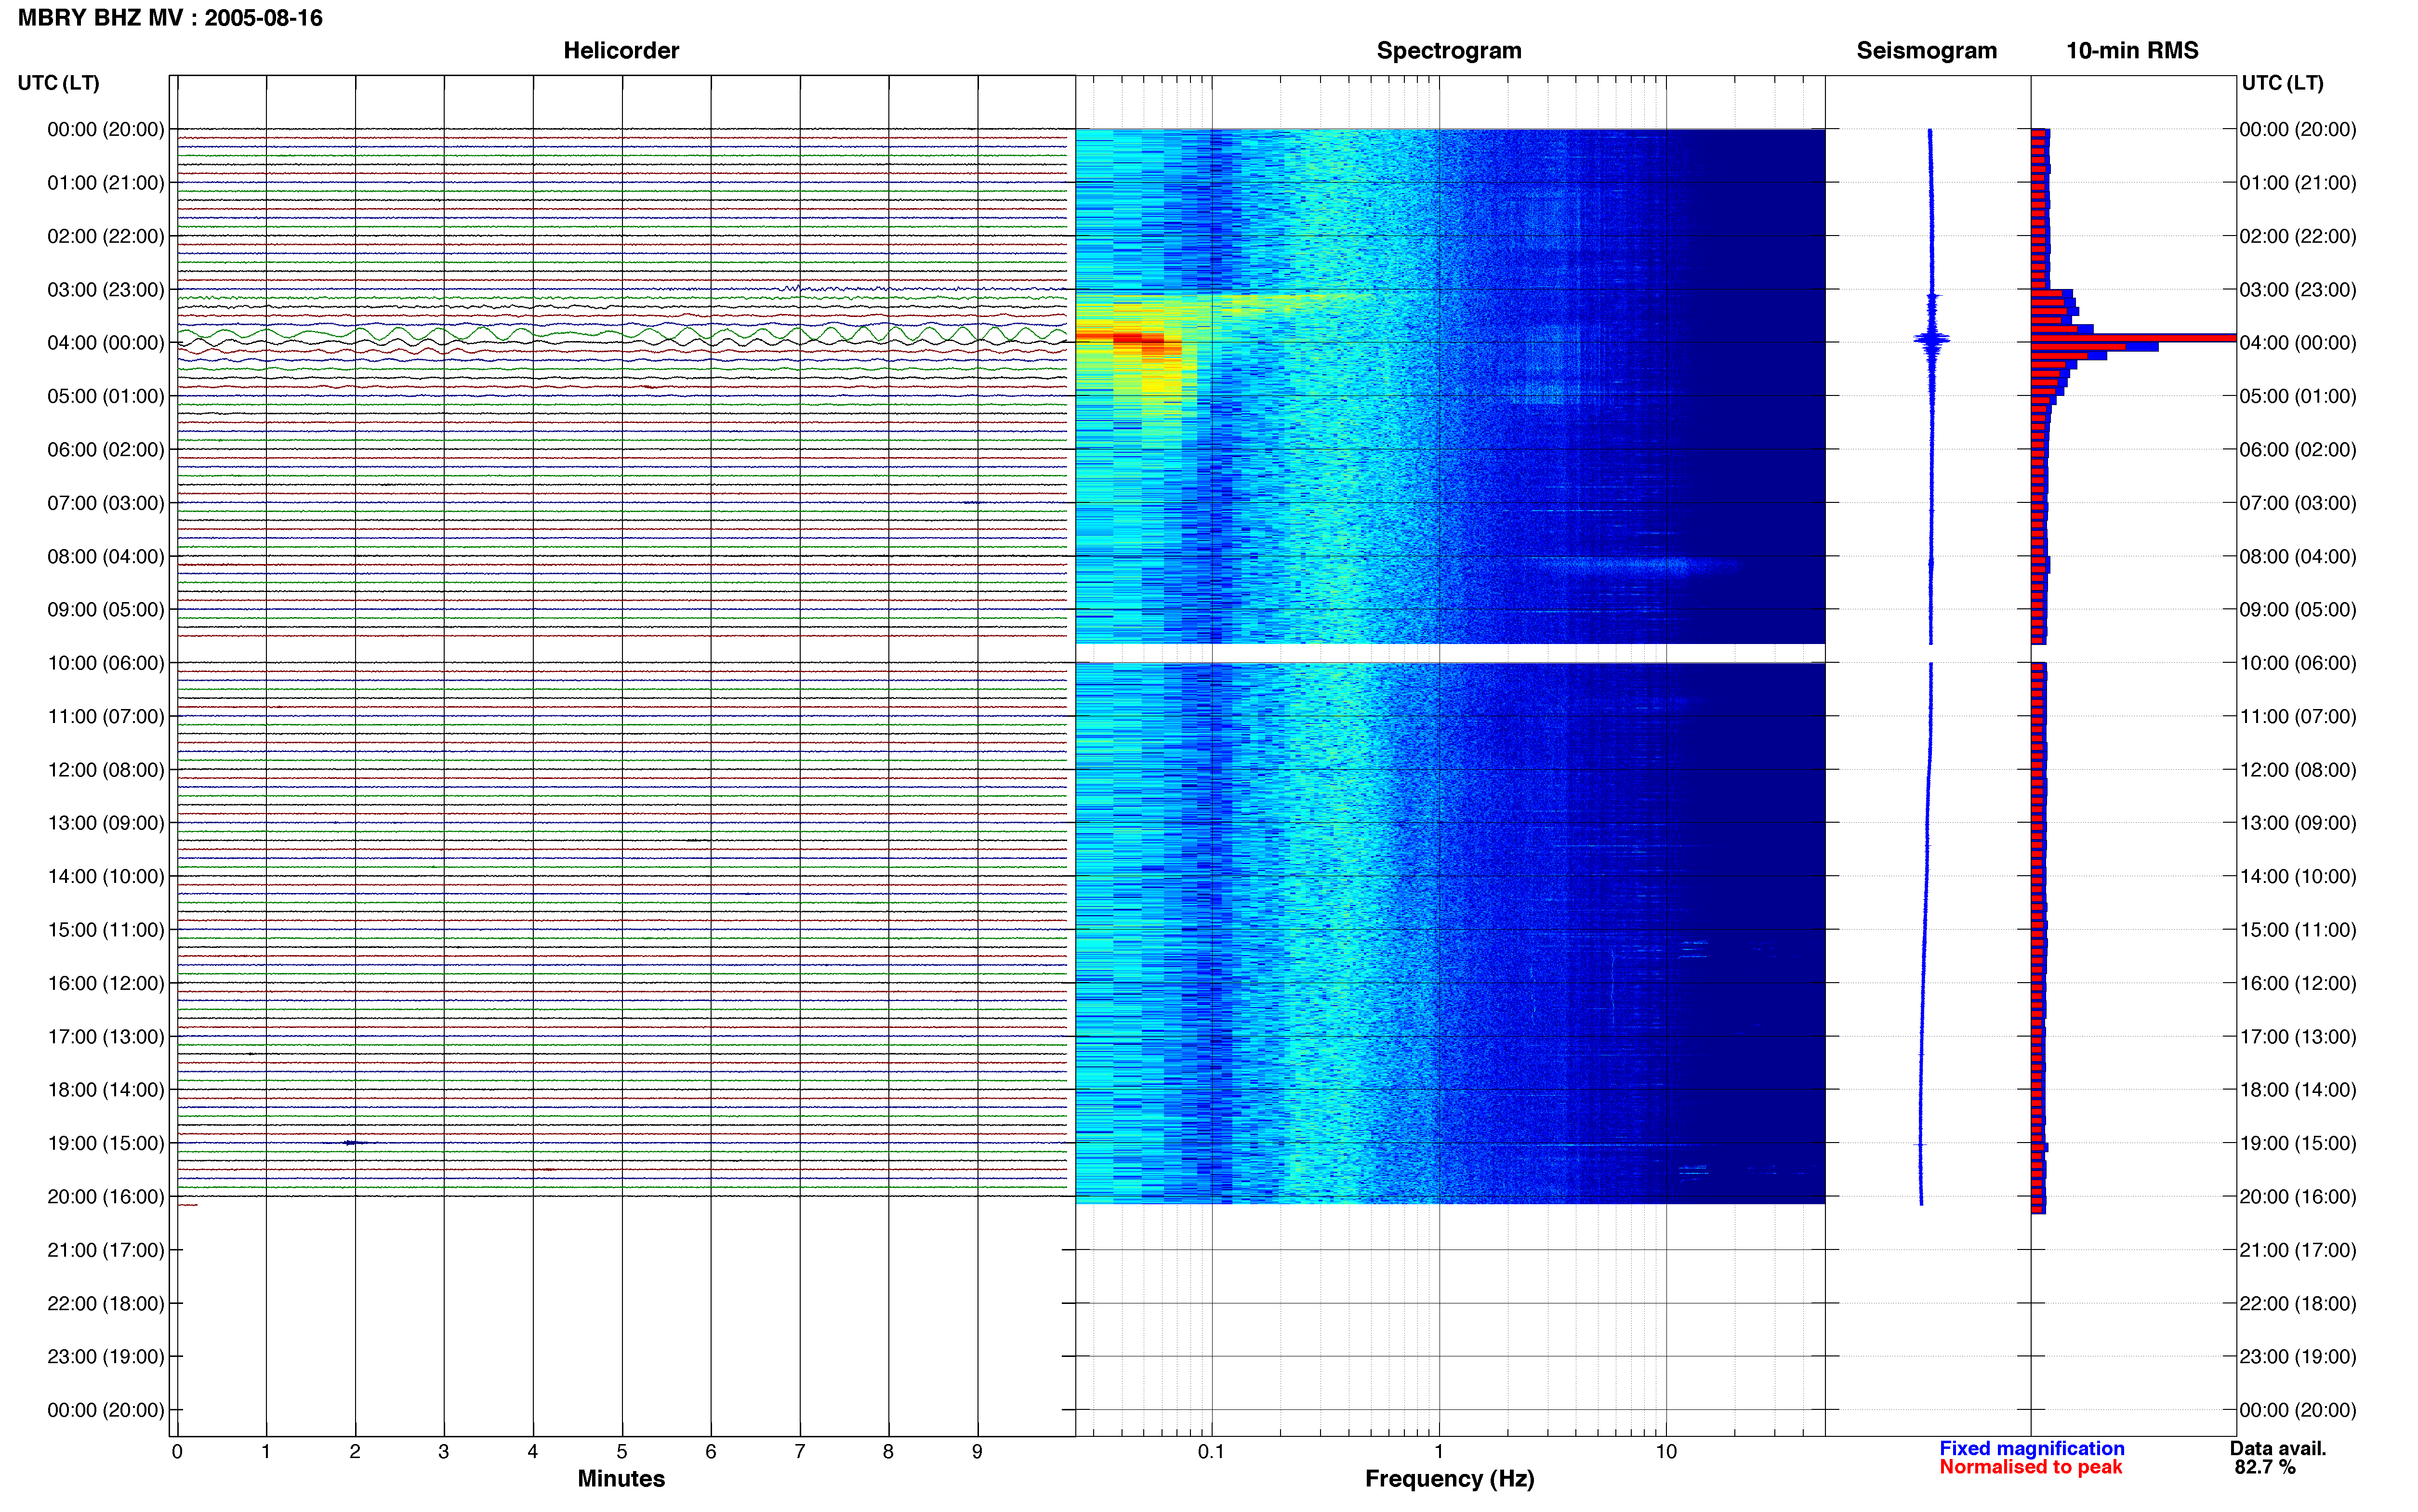
Task: Click the 3 tick on Minutes axis
Action: point(444,1452)
